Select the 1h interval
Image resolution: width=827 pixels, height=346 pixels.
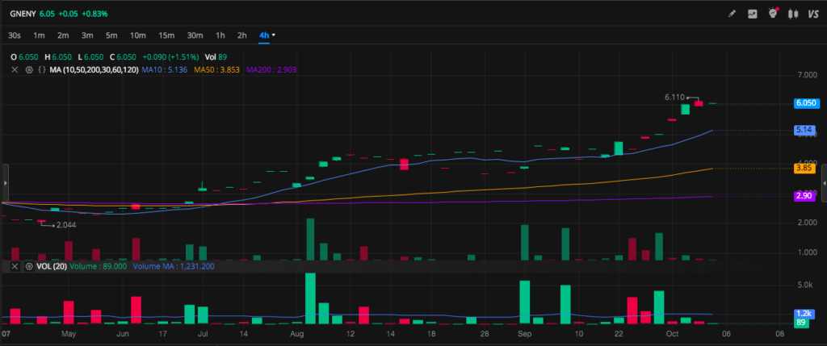pos(220,35)
